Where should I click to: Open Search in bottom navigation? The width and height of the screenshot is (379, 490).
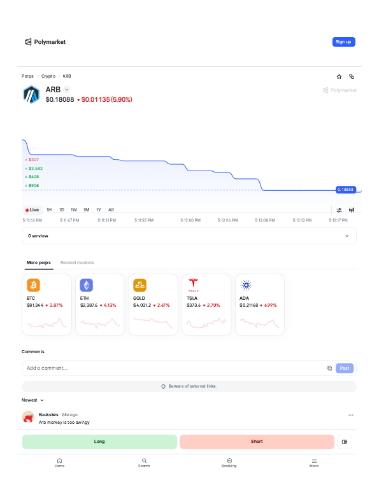click(x=144, y=463)
